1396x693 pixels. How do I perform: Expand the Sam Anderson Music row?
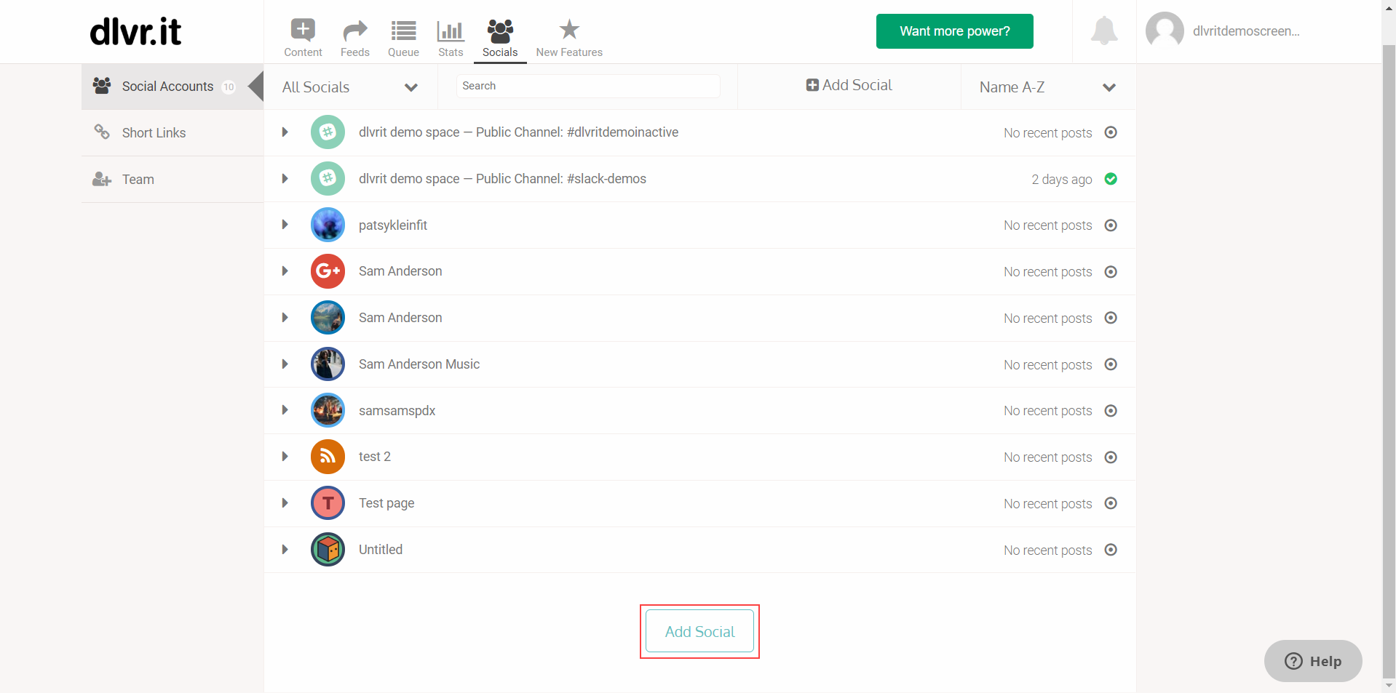pos(285,364)
